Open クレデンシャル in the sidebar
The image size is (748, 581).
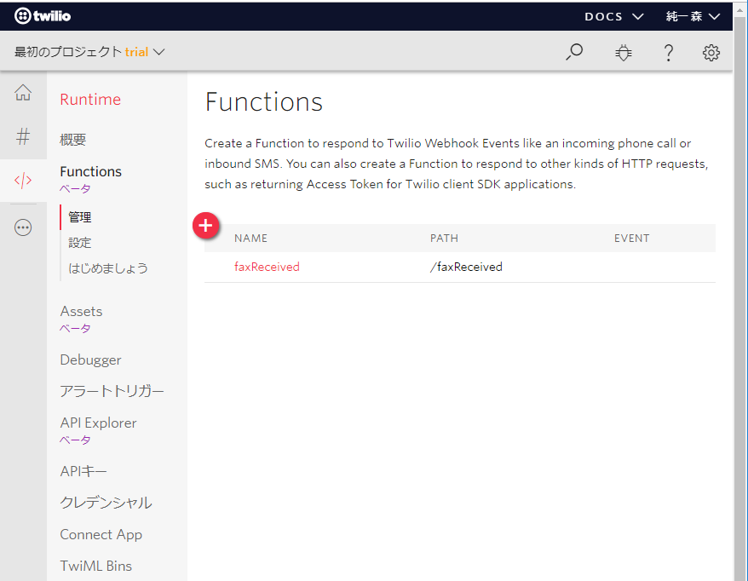tap(106, 503)
